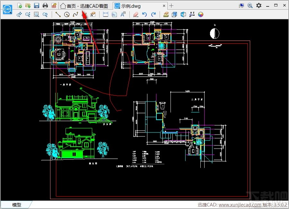Undo the last action

coord(144,14)
